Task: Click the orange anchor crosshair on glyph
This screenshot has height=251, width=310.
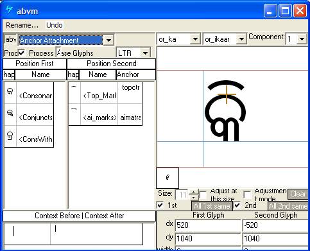Action: [x=227, y=94]
